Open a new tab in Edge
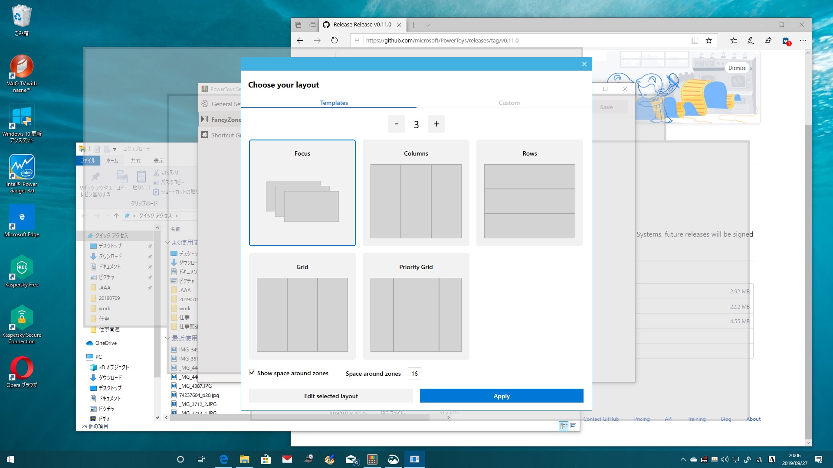The width and height of the screenshot is (833, 468). point(413,25)
